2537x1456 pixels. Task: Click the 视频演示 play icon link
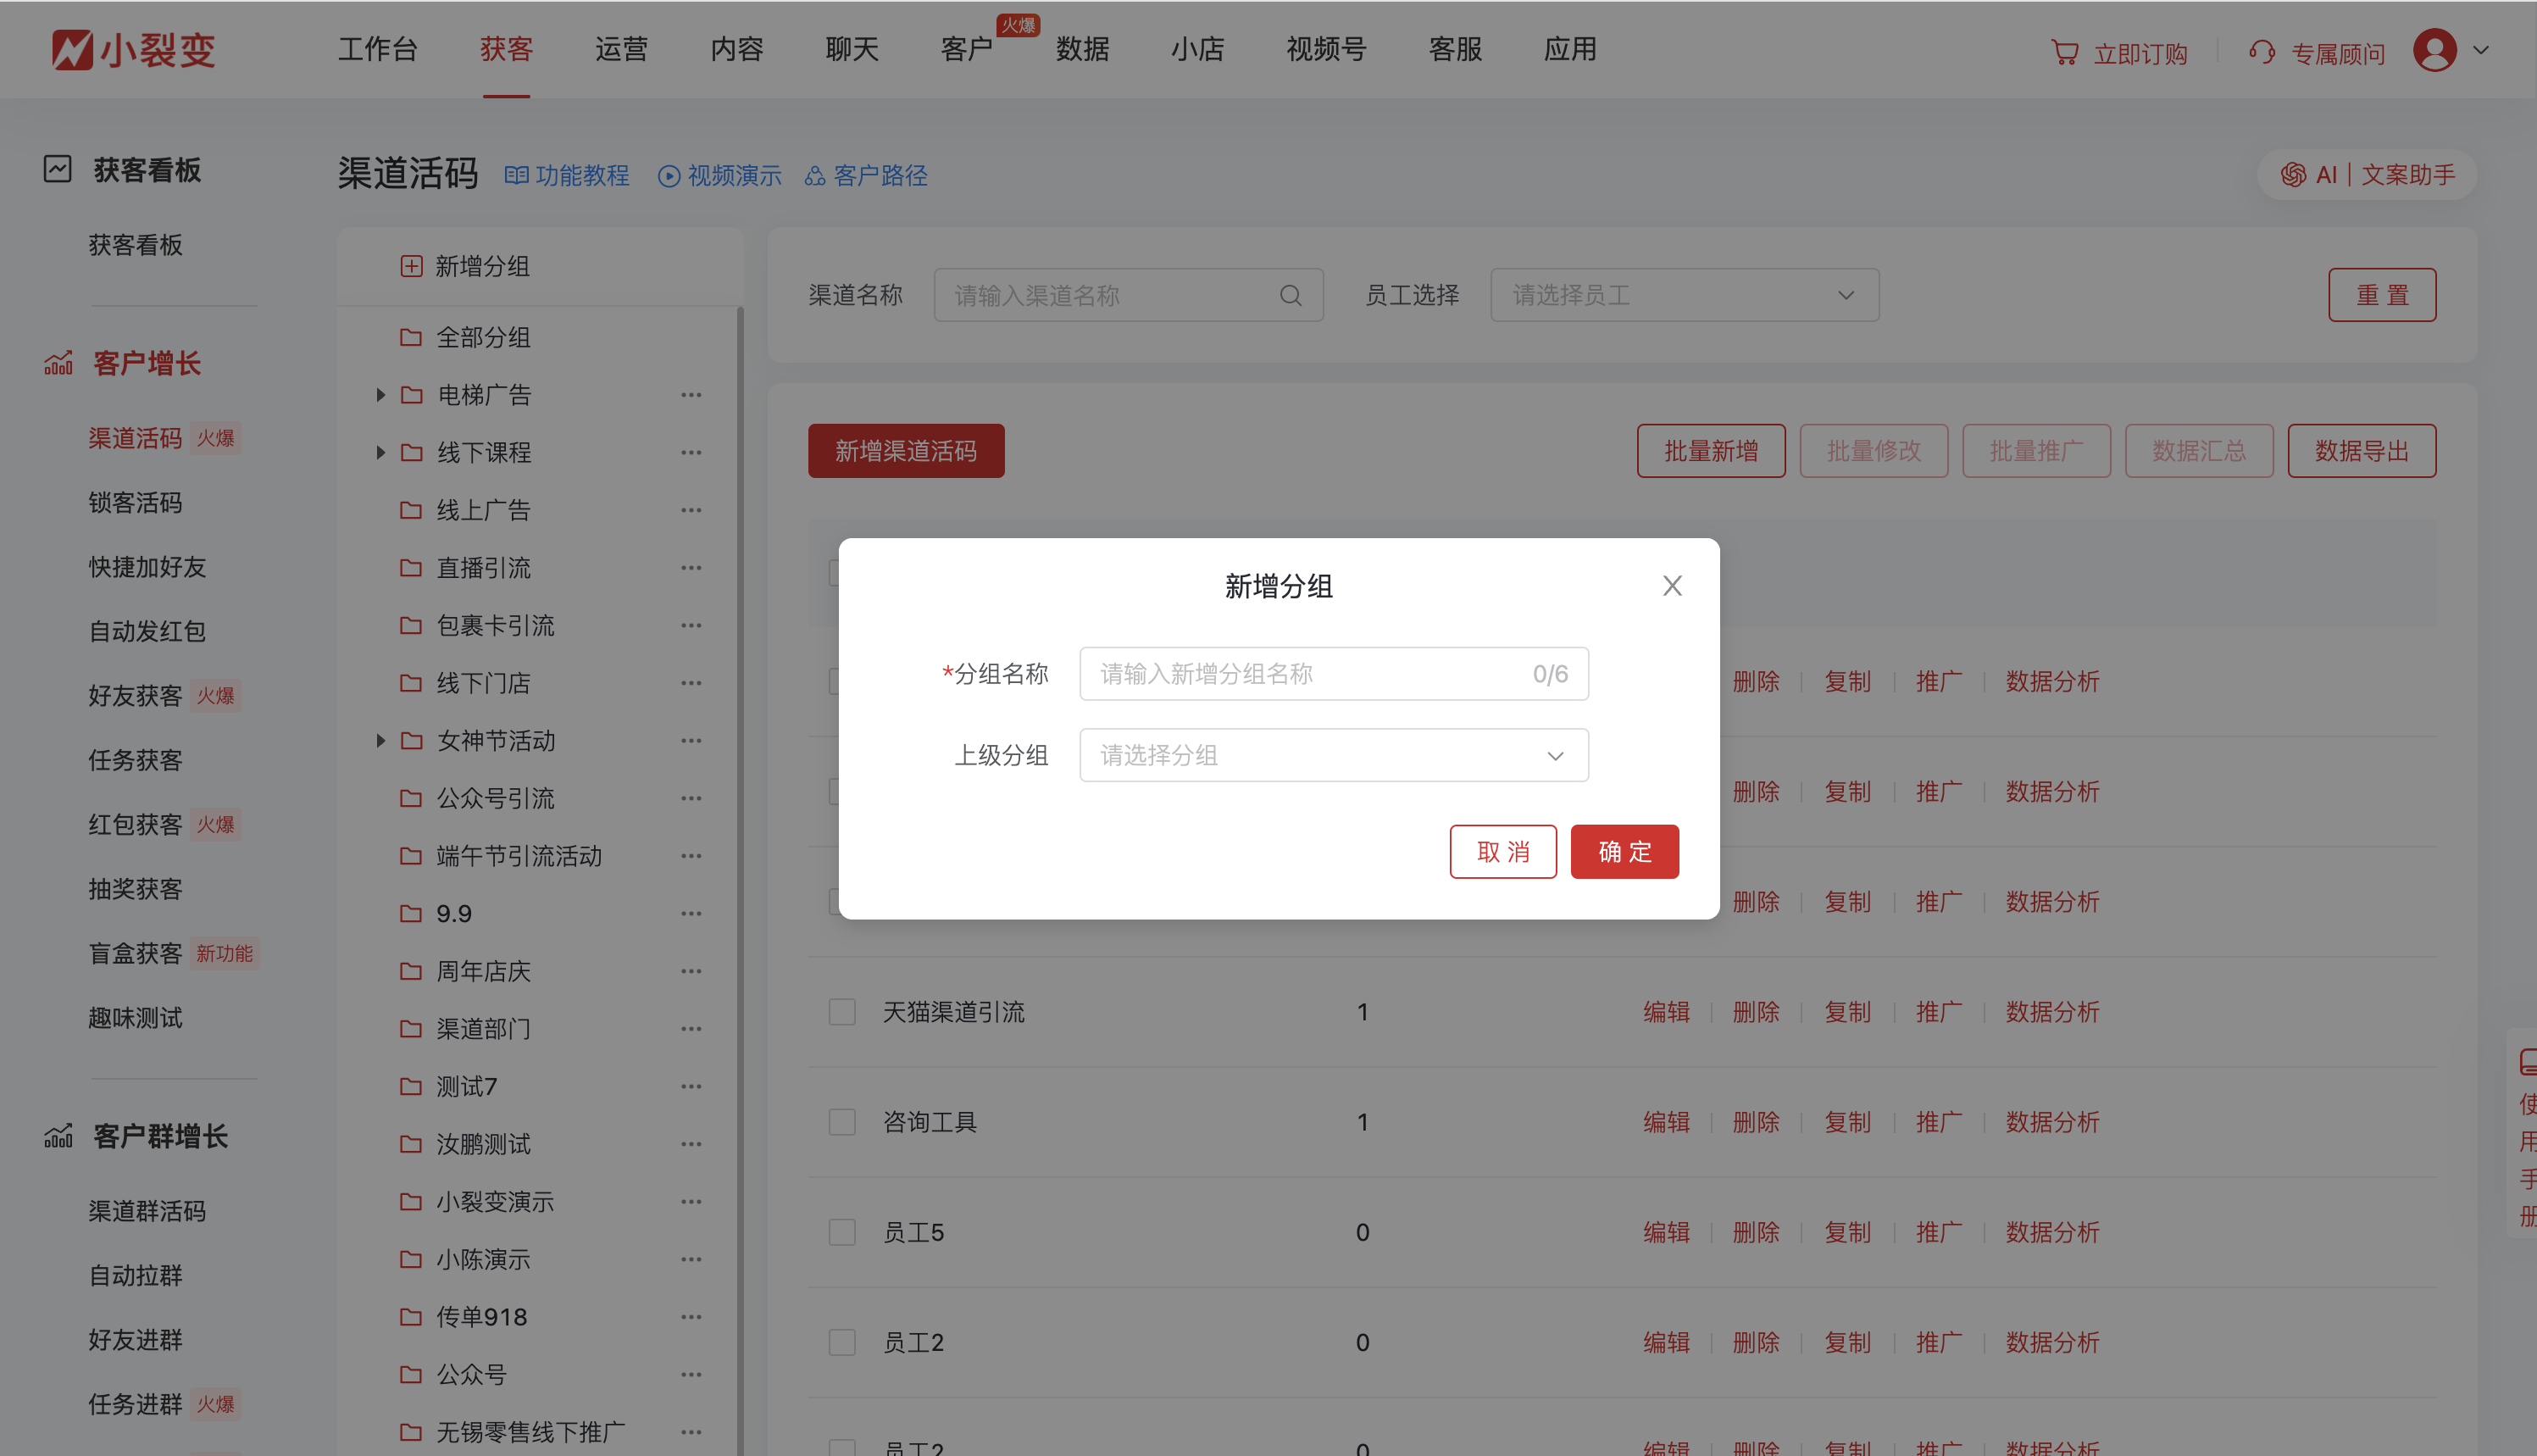669,176
